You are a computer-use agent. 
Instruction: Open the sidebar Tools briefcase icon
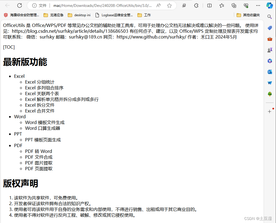pos(270,39)
